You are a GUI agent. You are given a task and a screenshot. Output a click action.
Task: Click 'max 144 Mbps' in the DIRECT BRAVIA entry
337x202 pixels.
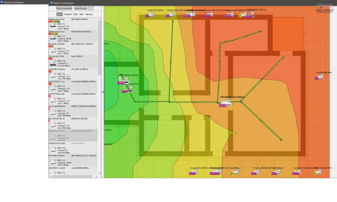pyautogui.click(x=64, y=116)
